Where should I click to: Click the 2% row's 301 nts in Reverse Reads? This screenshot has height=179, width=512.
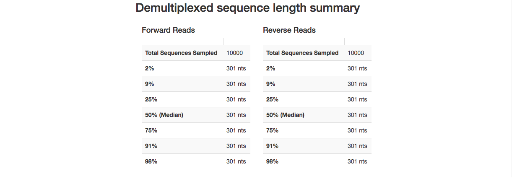click(x=357, y=68)
